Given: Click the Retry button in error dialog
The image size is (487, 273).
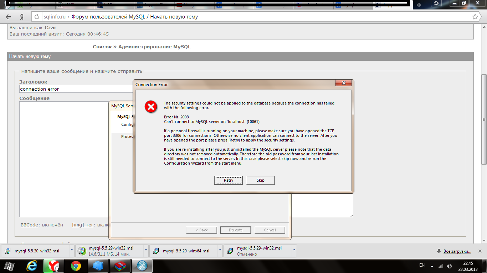Looking at the screenshot, I should click(228, 180).
